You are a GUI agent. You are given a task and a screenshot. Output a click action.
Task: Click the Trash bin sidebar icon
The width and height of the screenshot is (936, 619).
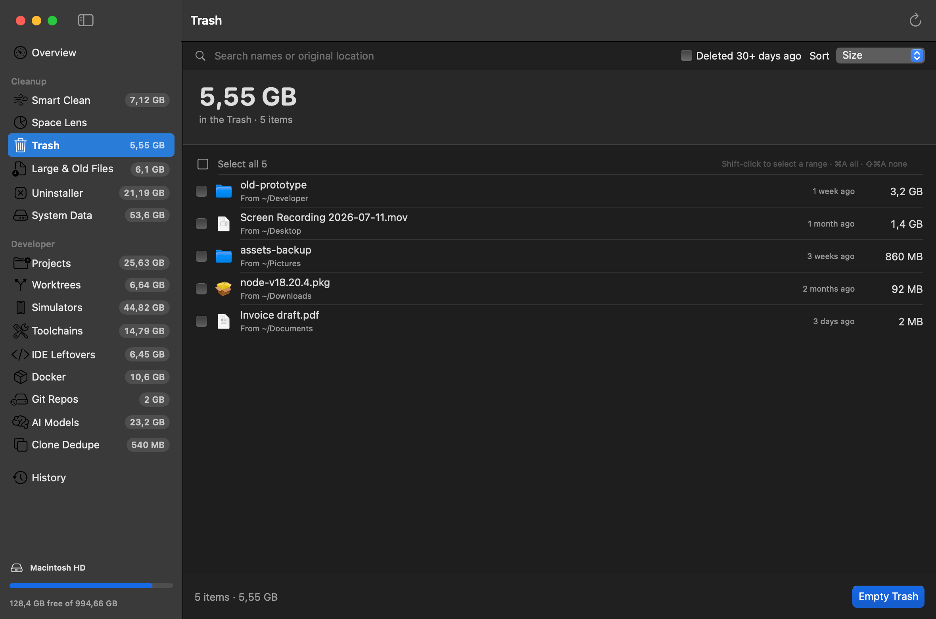[x=20, y=145]
